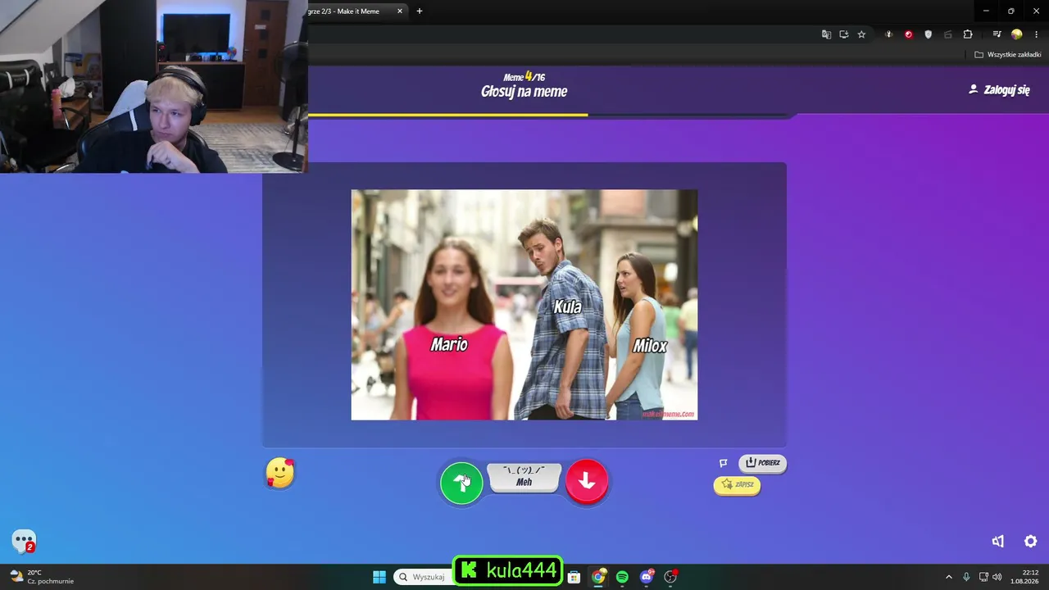Image resolution: width=1049 pixels, height=590 pixels.
Task: Click the Chrome taskbar icon
Action: tap(599, 577)
